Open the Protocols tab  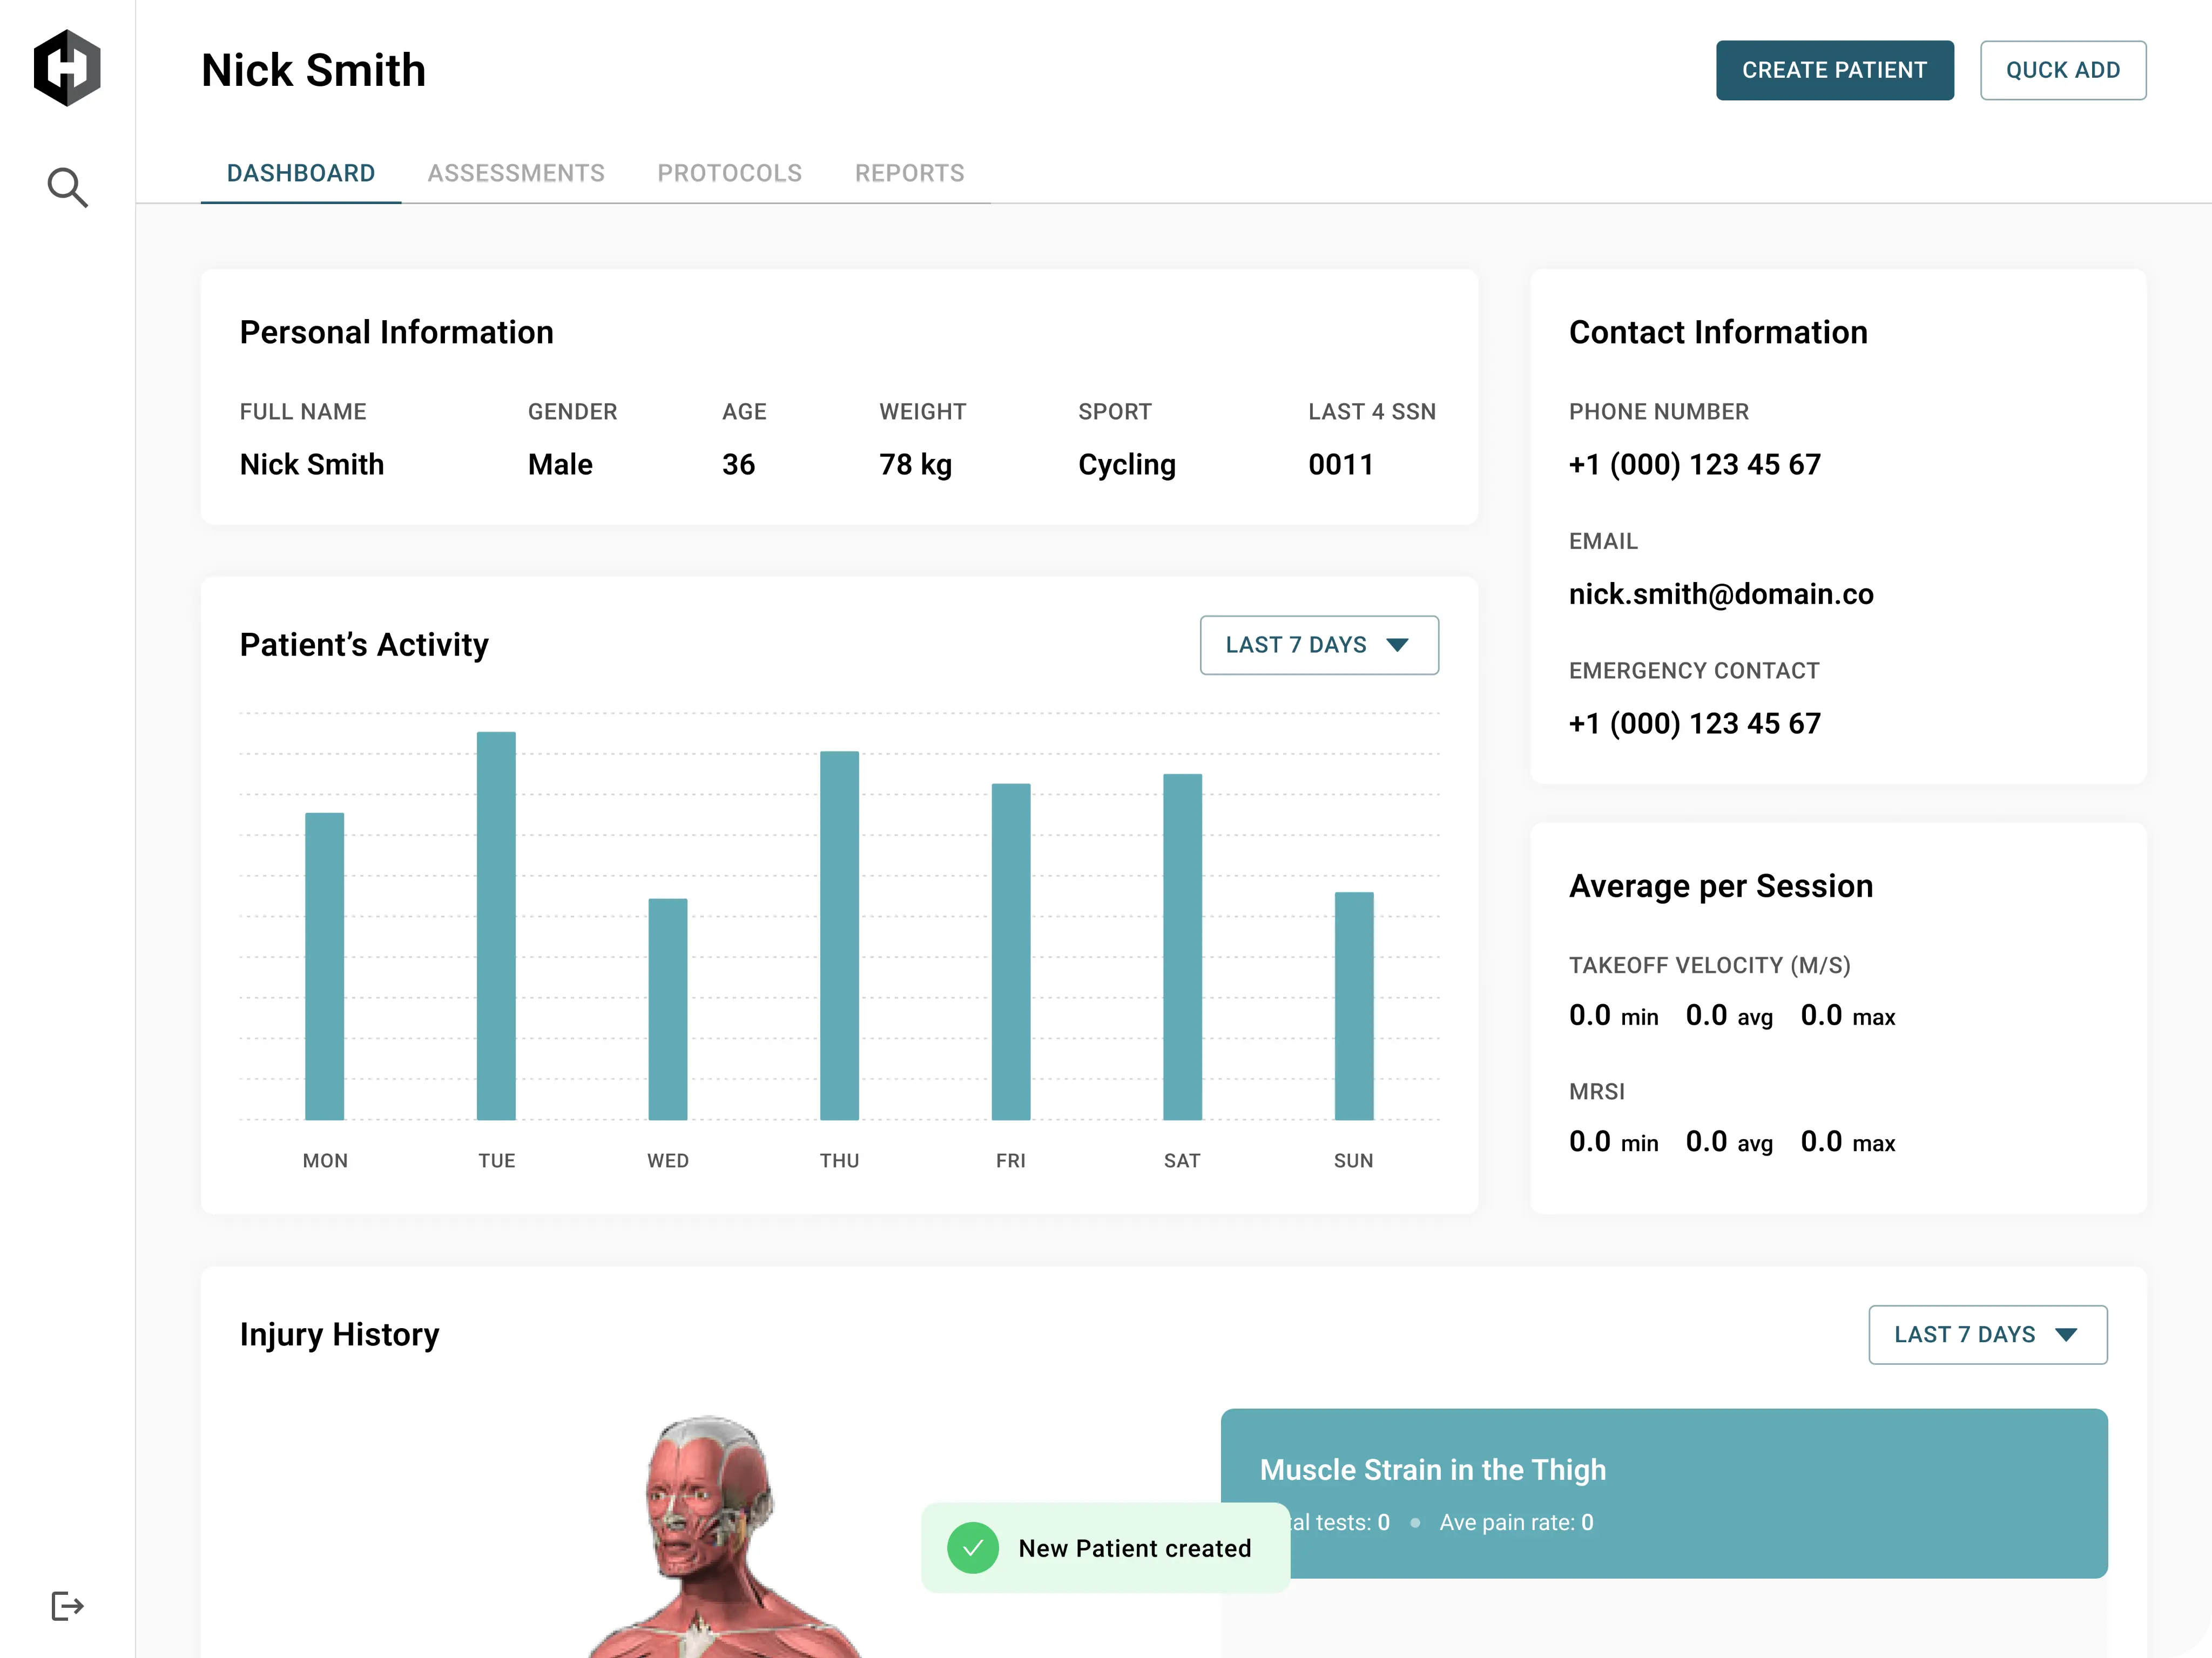click(x=729, y=172)
